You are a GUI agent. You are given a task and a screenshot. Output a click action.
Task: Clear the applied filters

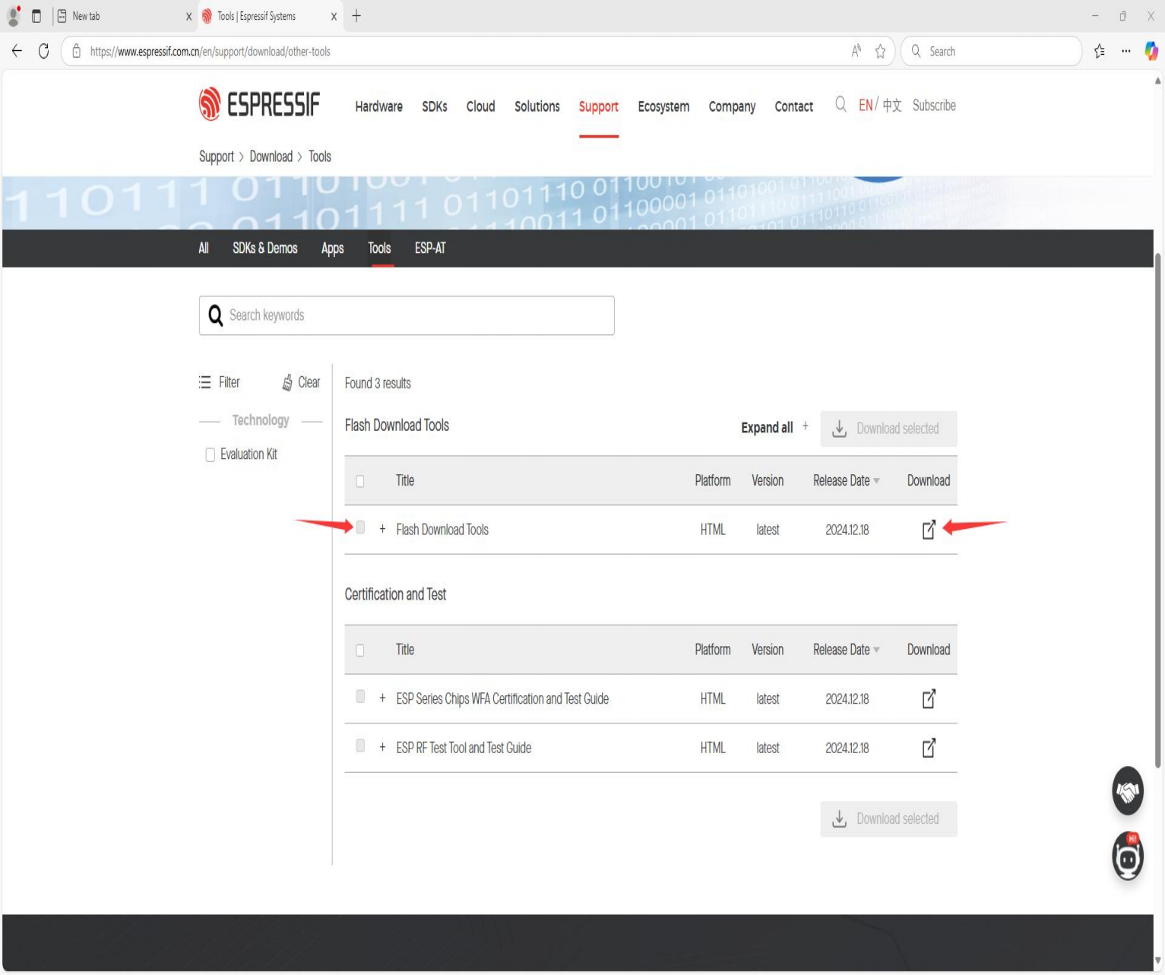pyautogui.click(x=301, y=382)
